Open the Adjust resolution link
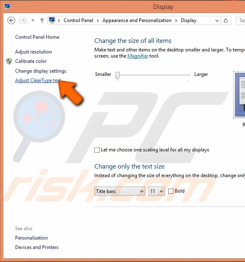This screenshot has height=262, width=245. click(33, 52)
